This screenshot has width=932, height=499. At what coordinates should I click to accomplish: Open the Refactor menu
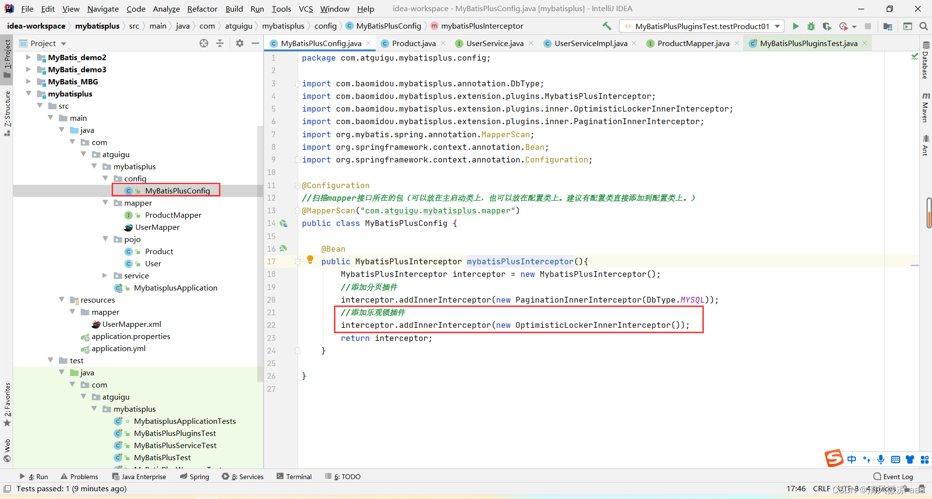(x=202, y=9)
